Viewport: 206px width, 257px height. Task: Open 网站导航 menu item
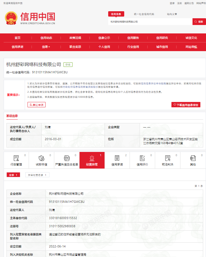[x=191, y=47]
